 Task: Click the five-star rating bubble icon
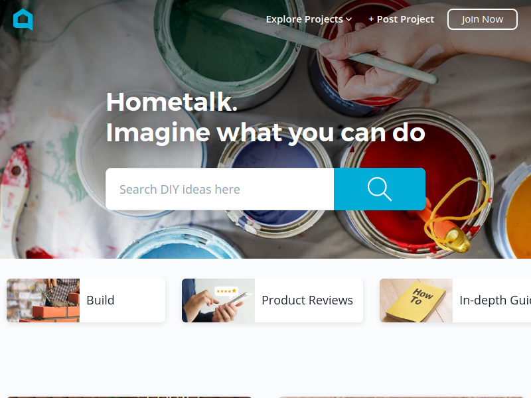[226, 291]
